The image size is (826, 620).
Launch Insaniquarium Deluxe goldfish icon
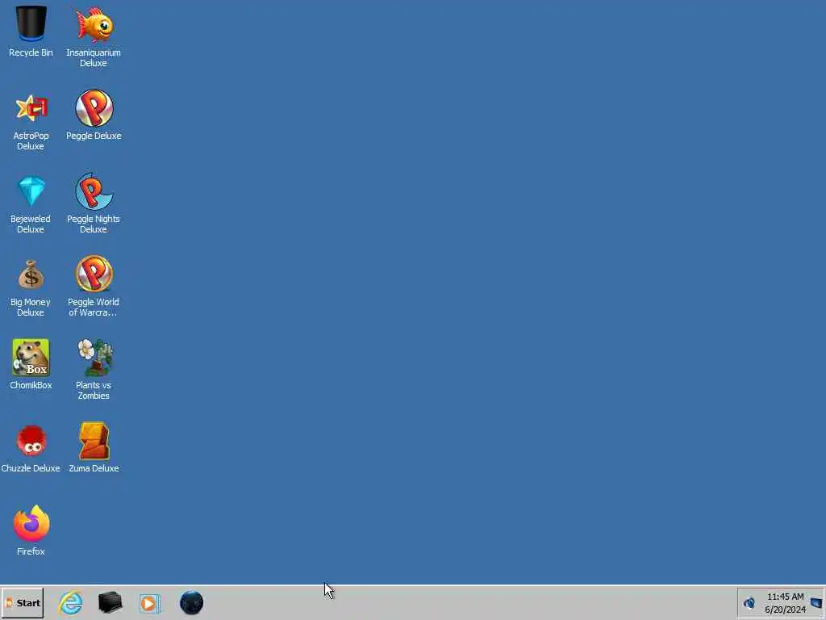pos(94,24)
